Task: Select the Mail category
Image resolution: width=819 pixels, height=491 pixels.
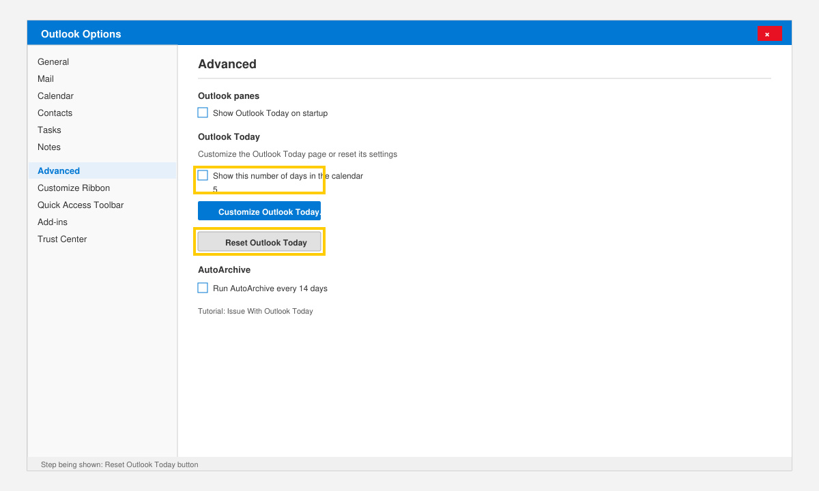Action: coord(102,79)
